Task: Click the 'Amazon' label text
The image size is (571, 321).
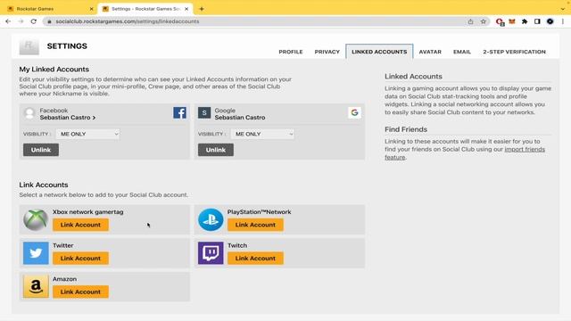Action: (64, 279)
